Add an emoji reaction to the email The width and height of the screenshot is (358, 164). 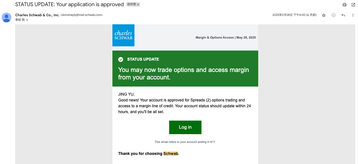click(x=333, y=15)
